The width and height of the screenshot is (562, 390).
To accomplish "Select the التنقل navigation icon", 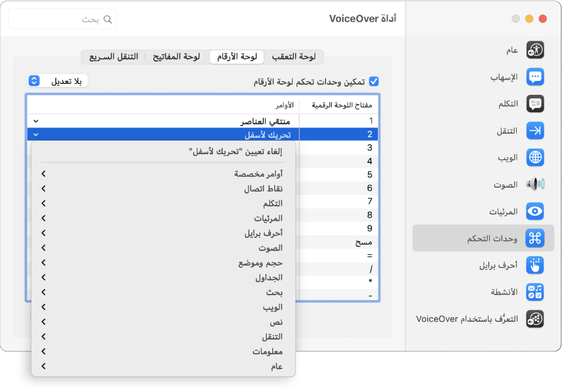I will click(534, 130).
